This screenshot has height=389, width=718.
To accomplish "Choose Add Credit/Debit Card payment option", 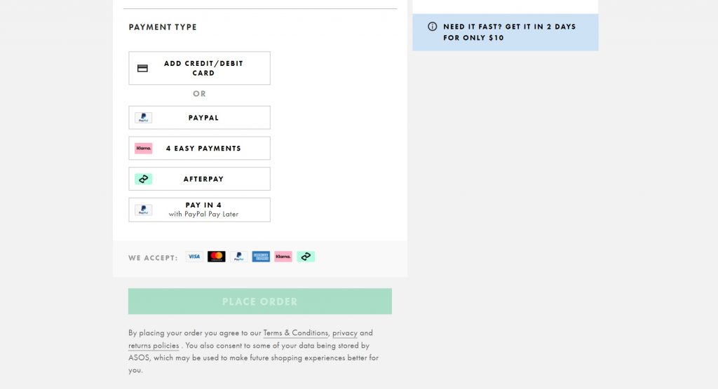I will click(199, 68).
